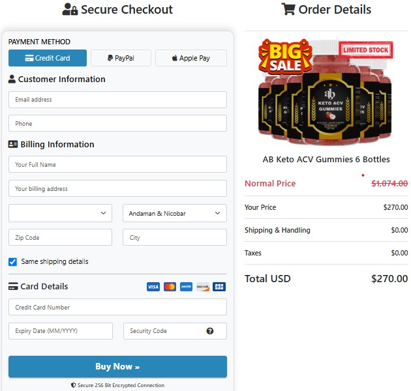Toggle the Same shipping details checkbox
The image size is (411, 391).
(x=12, y=262)
